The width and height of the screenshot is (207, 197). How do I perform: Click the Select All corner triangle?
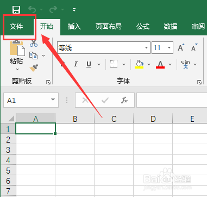point(11,119)
